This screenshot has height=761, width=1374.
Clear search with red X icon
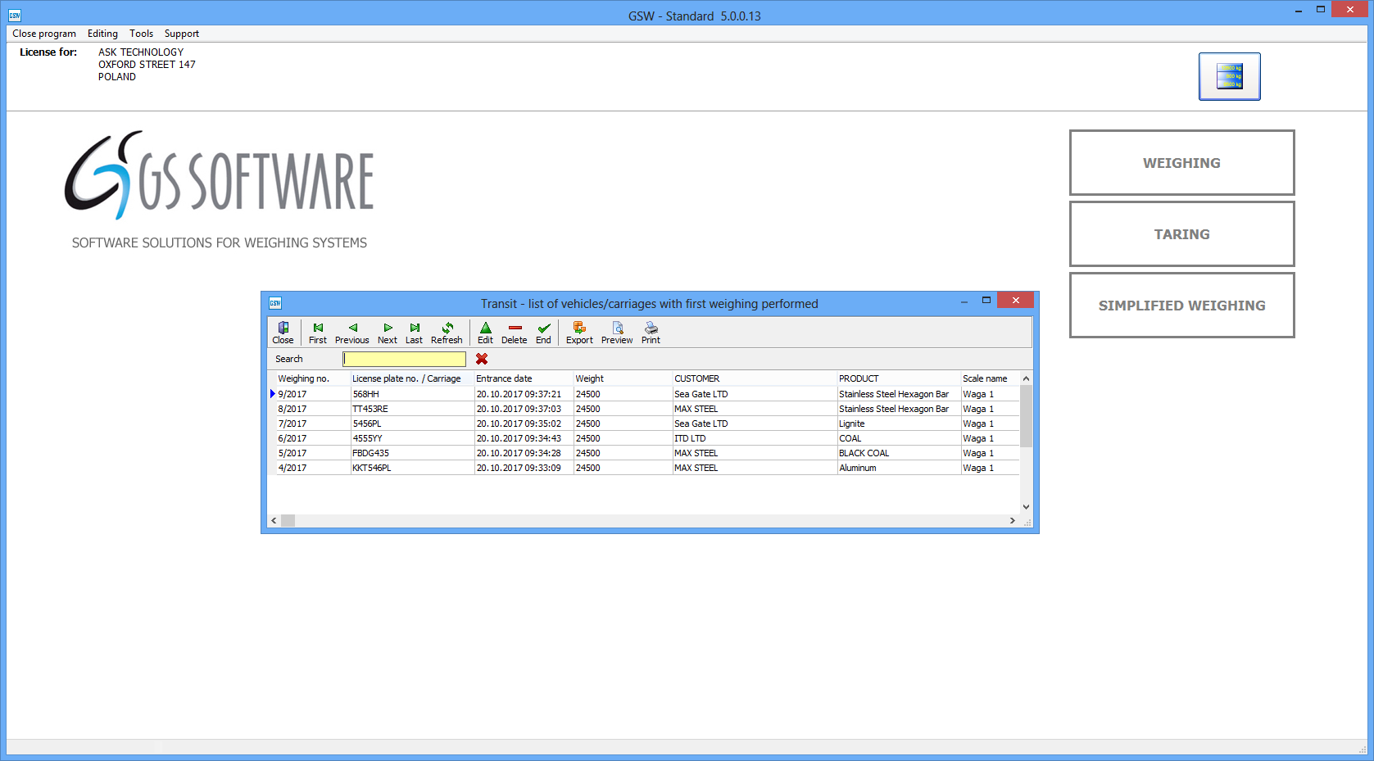tap(482, 359)
